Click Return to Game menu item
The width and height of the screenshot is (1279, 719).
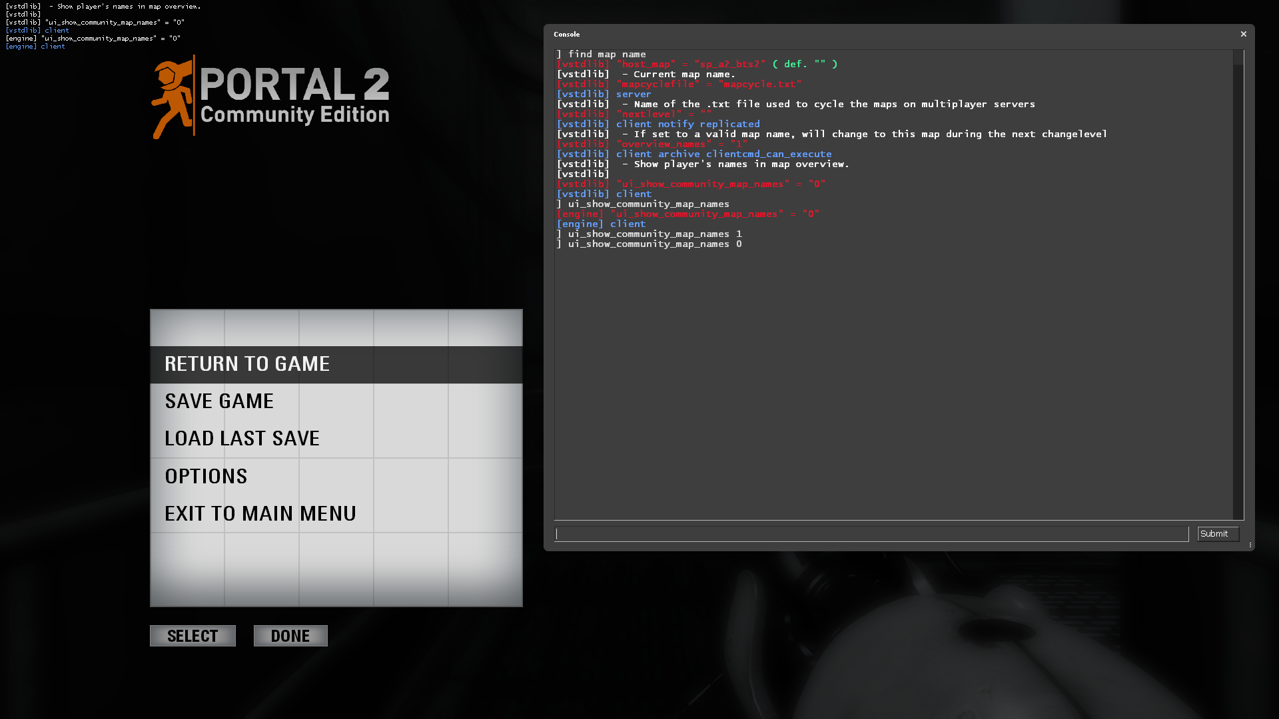click(x=247, y=364)
